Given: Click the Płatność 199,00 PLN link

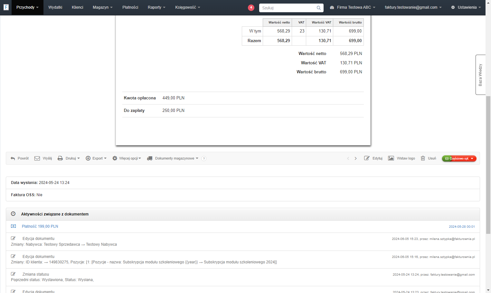Looking at the screenshot, I should click(x=40, y=226).
